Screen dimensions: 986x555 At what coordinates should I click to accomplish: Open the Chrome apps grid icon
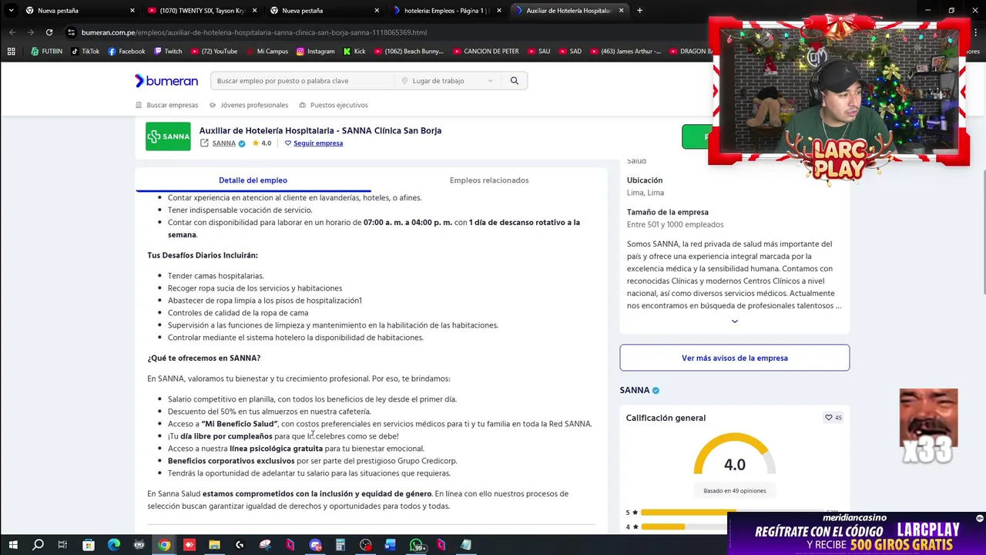11,52
